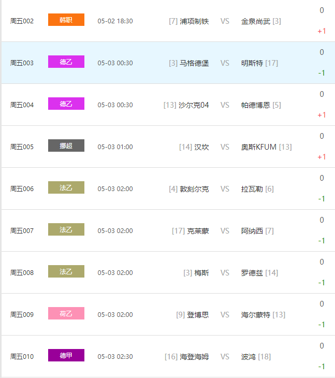Select the purple 德甲 league label
This screenshot has width=335, height=378.
tap(66, 356)
